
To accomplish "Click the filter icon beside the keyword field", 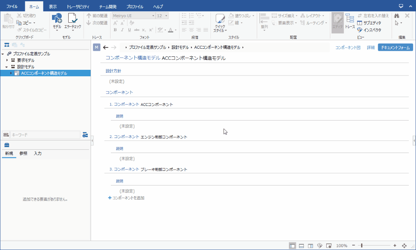I will [x=85, y=135].
